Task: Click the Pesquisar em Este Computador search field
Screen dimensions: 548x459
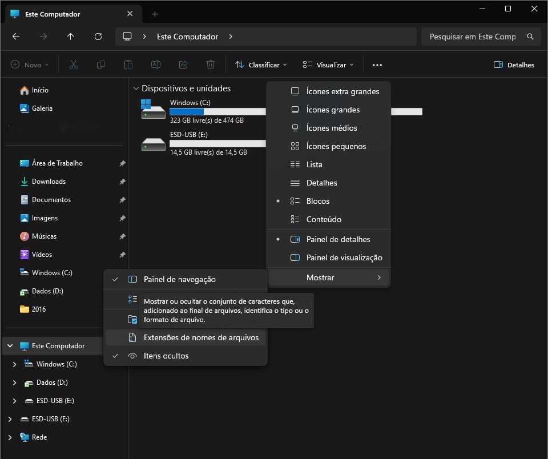Action: pyautogui.click(x=473, y=37)
